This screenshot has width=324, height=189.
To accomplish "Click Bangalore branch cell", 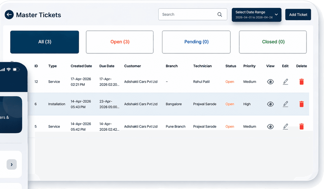I will tap(174, 104).
